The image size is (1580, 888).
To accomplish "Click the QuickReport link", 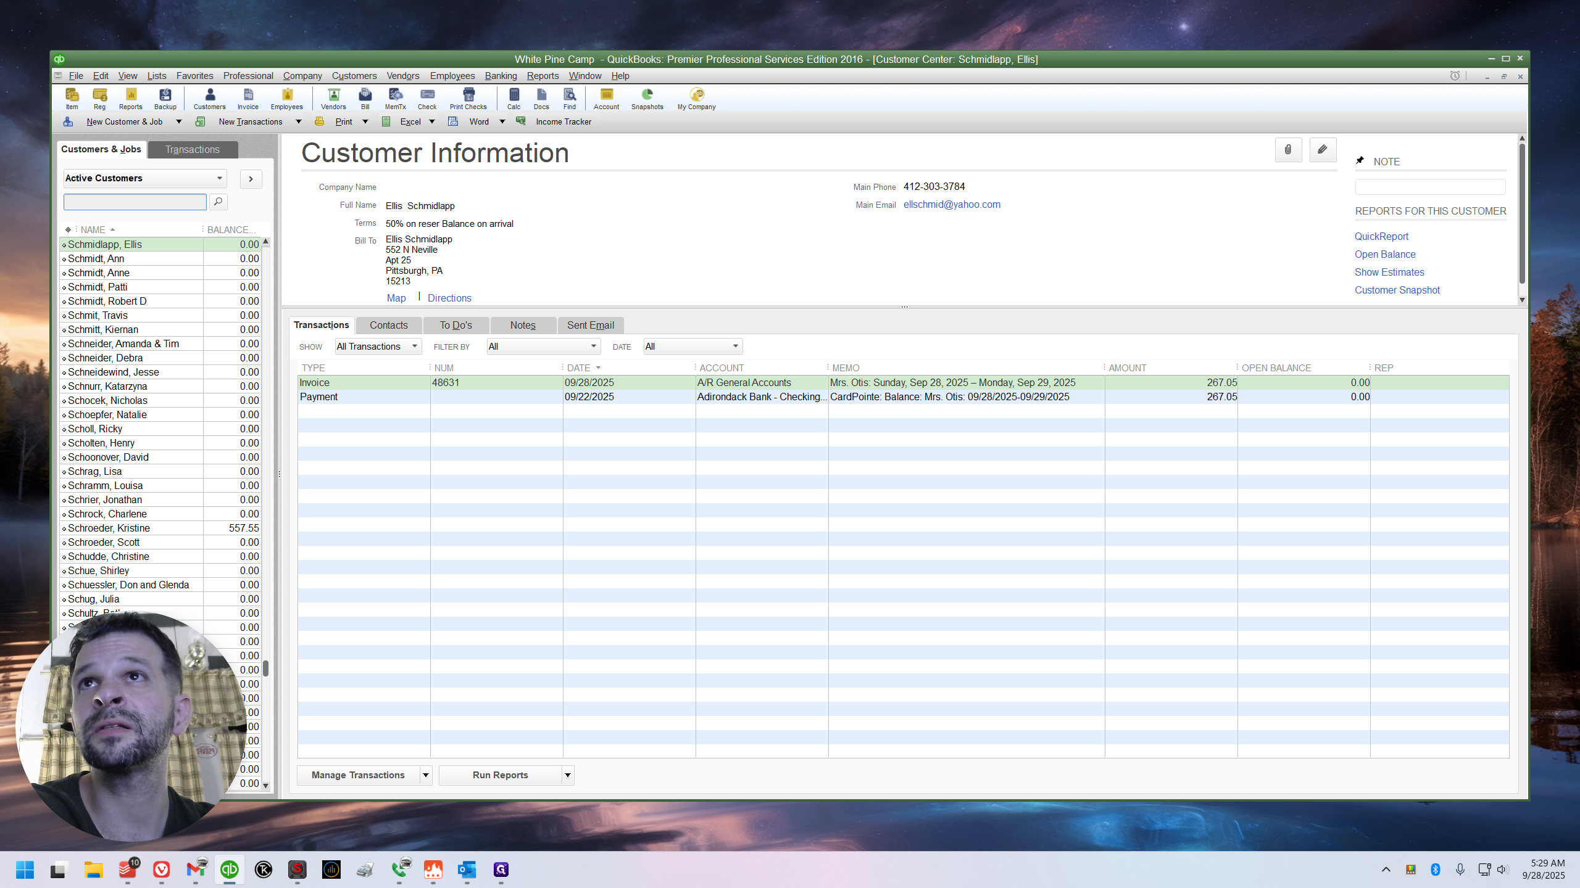I will pyautogui.click(x=1381, y=236).
